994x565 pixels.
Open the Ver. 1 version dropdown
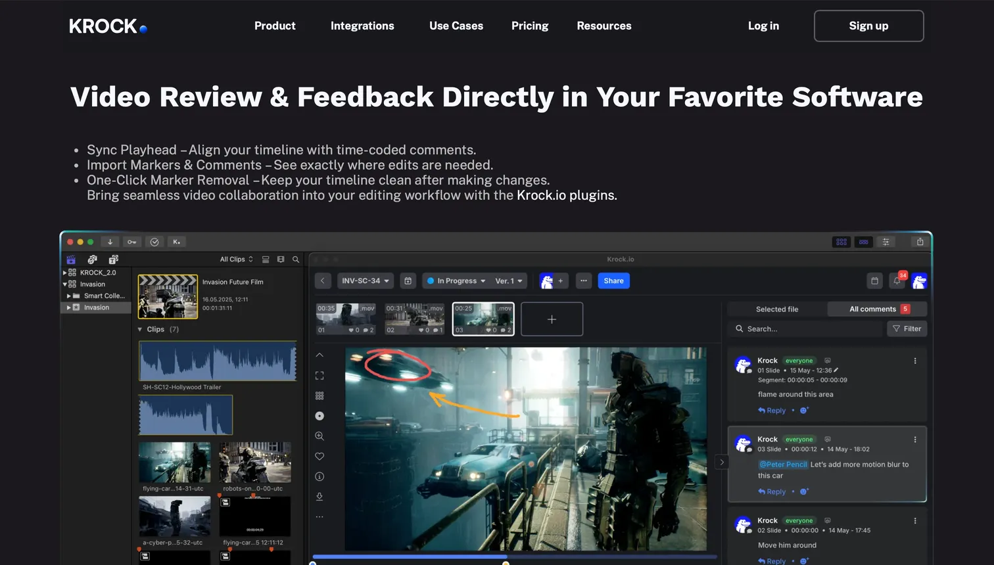pos(507,281)
